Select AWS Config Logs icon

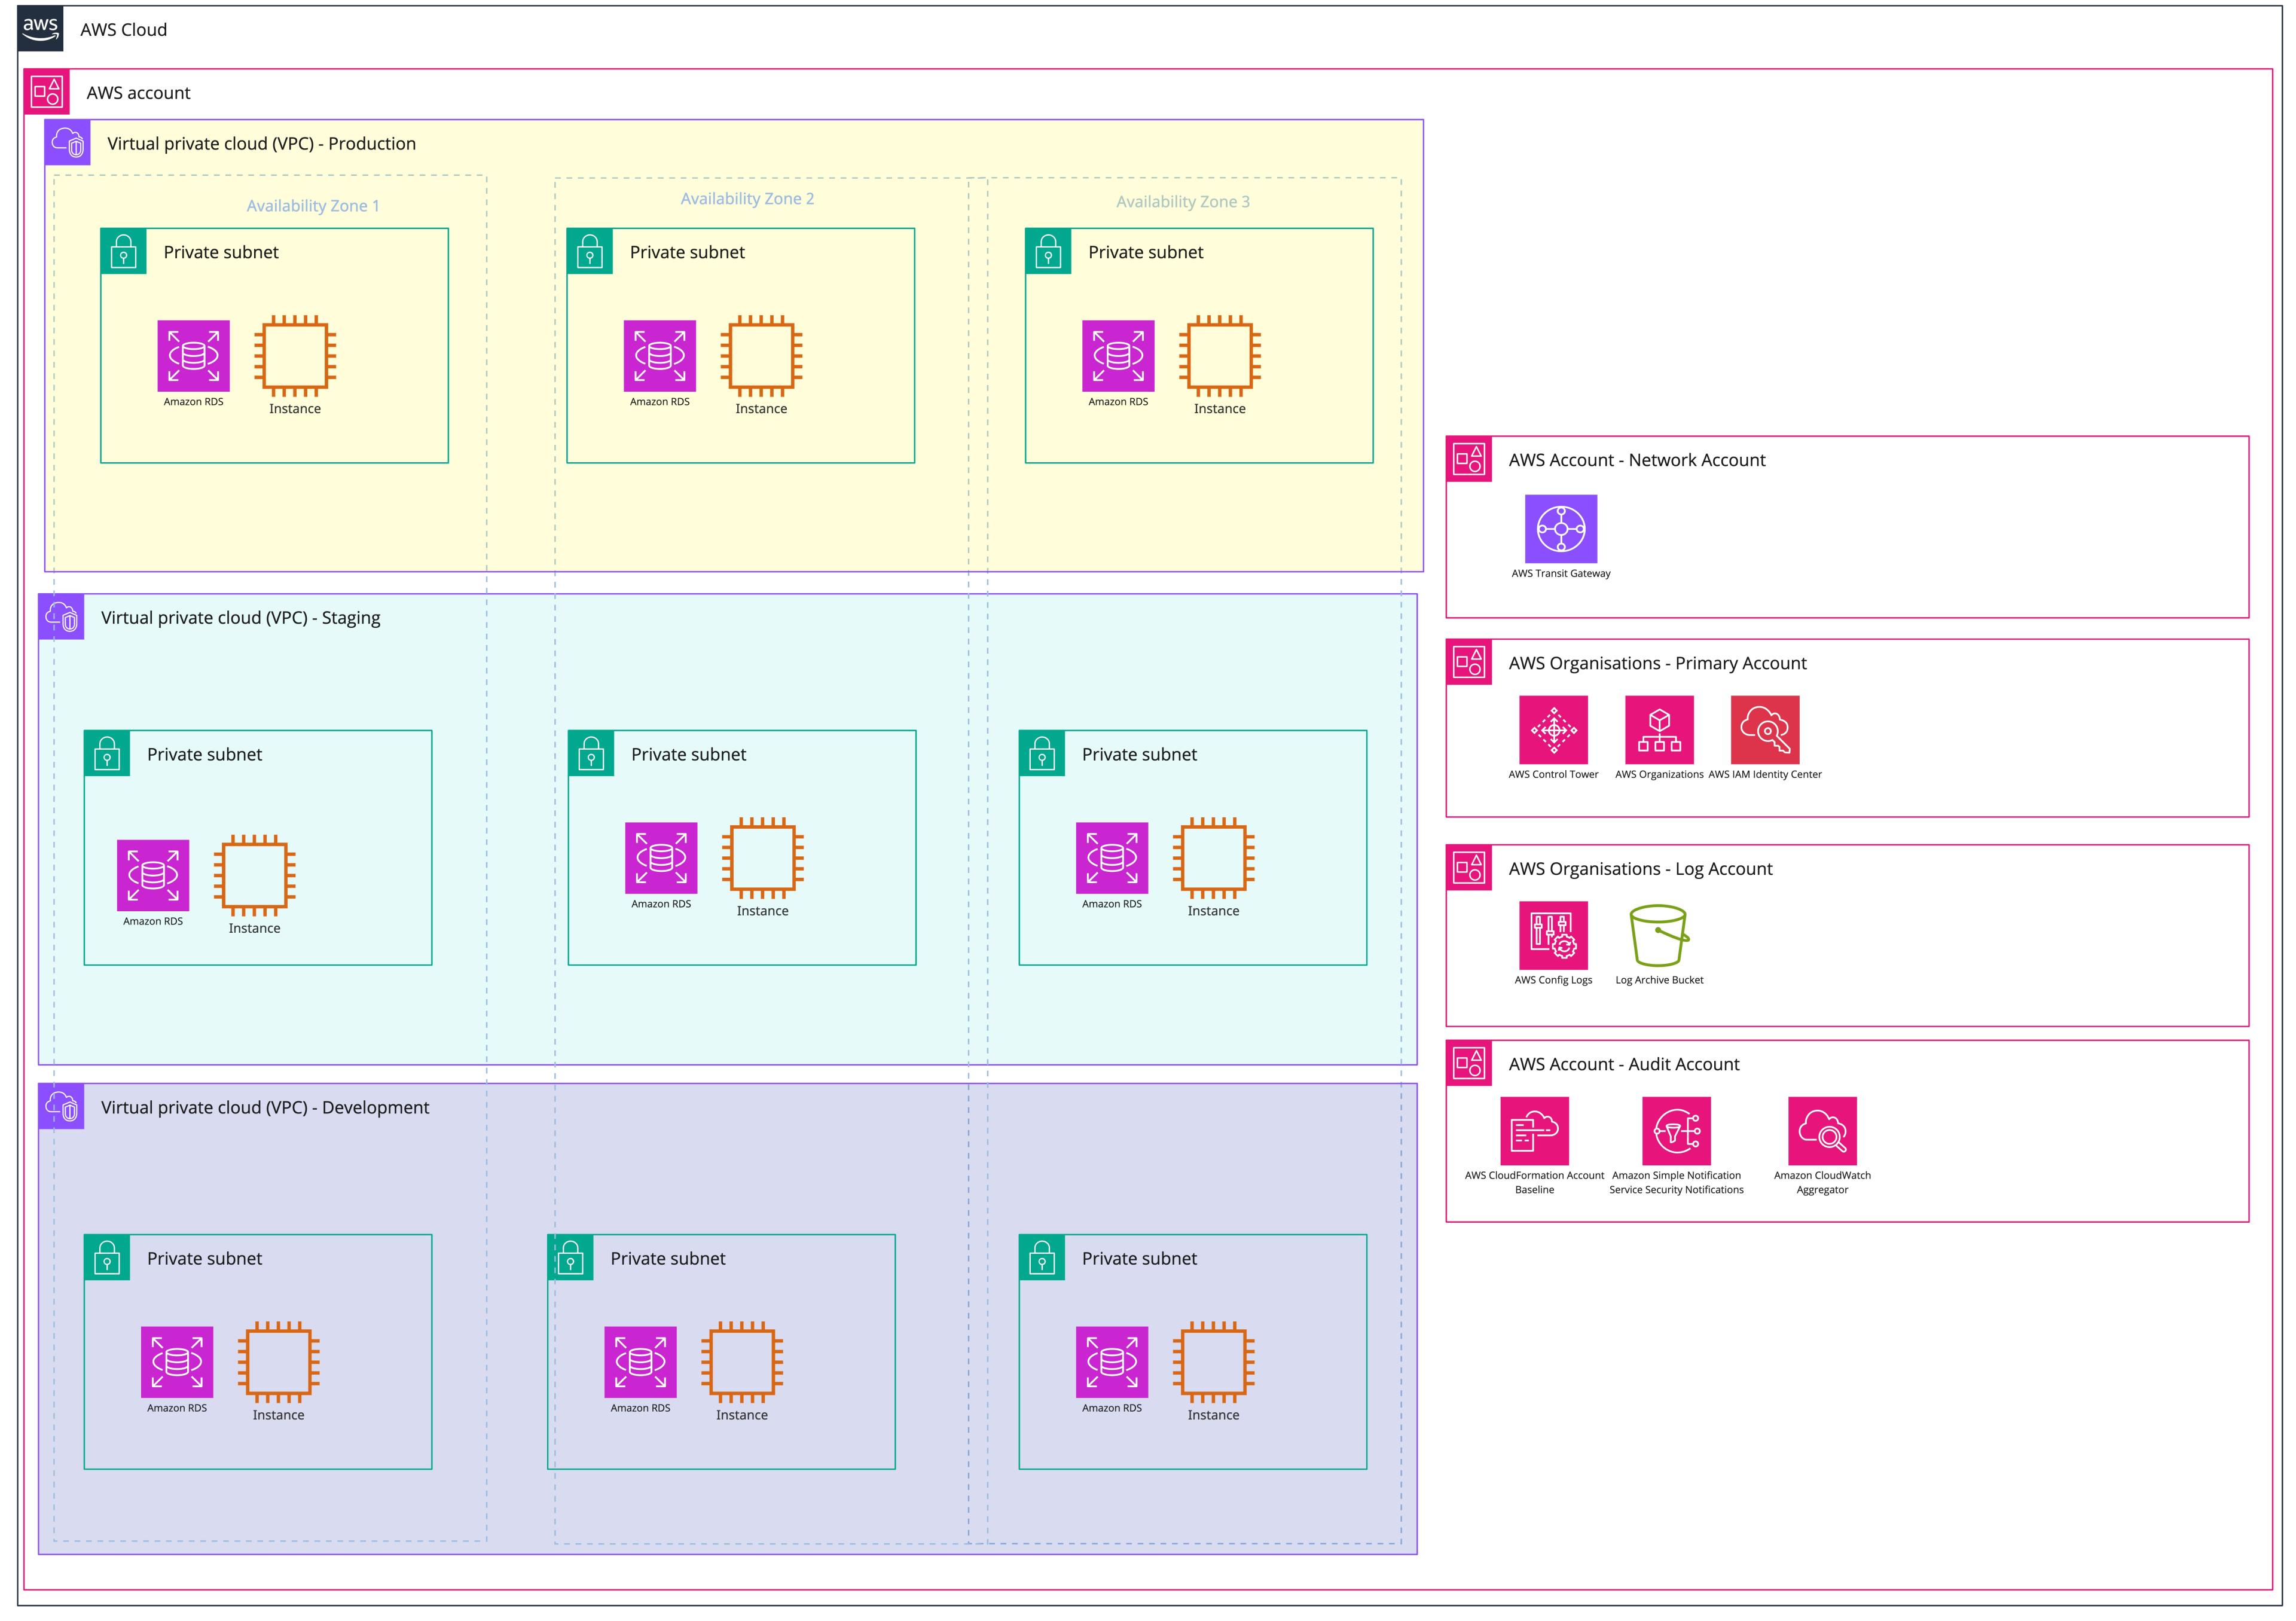pyautogui.click(x=1553, y=936)
